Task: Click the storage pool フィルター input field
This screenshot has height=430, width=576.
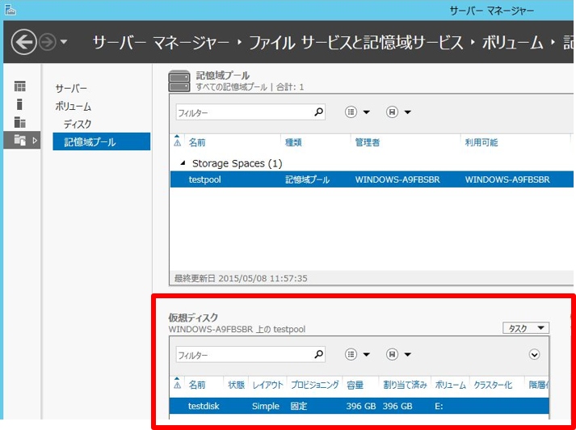Action: pyautogui.click(x=242, y=112)
